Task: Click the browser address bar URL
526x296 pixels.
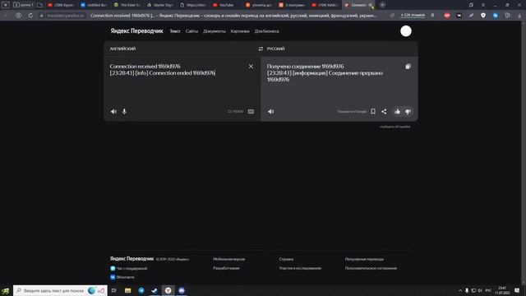Action: coord(66,16)
